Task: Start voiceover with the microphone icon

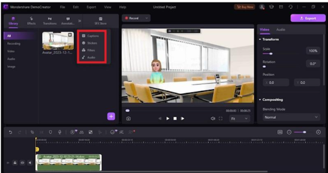Action: 60,132
